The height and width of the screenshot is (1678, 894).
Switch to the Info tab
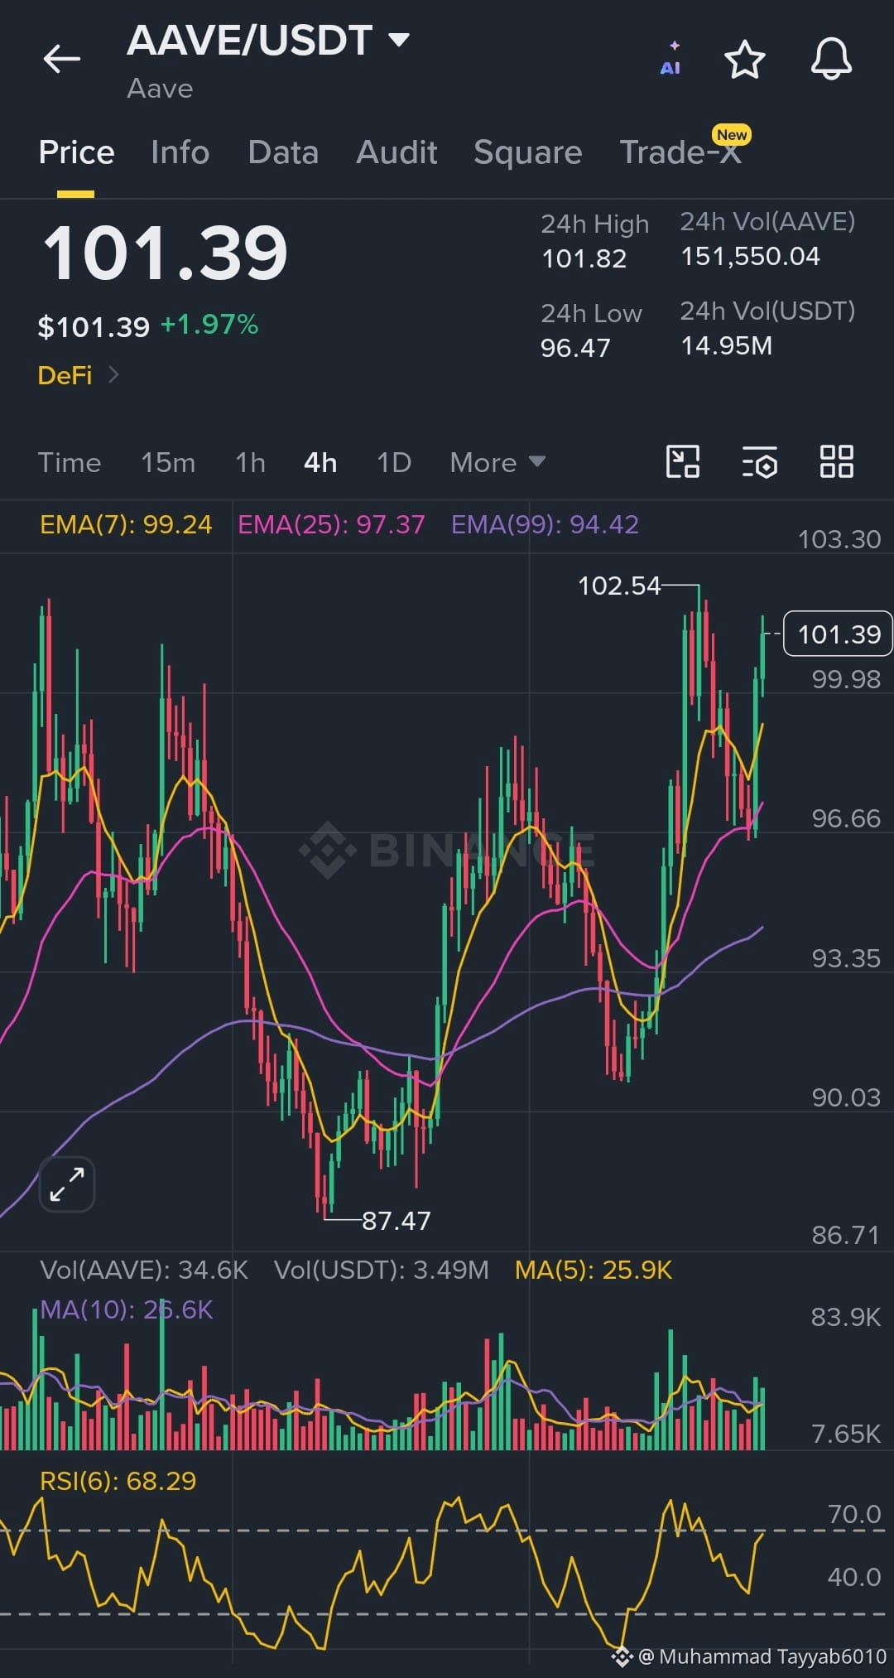tap(180, 152)
